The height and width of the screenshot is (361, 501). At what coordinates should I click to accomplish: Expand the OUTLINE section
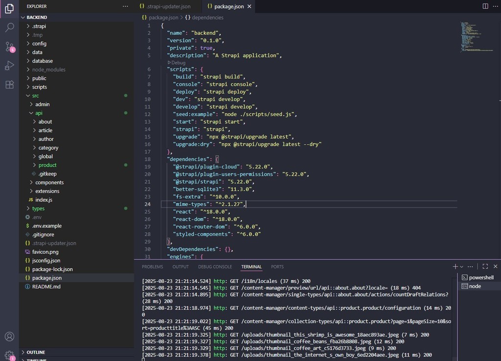click(x=36, y=352)
